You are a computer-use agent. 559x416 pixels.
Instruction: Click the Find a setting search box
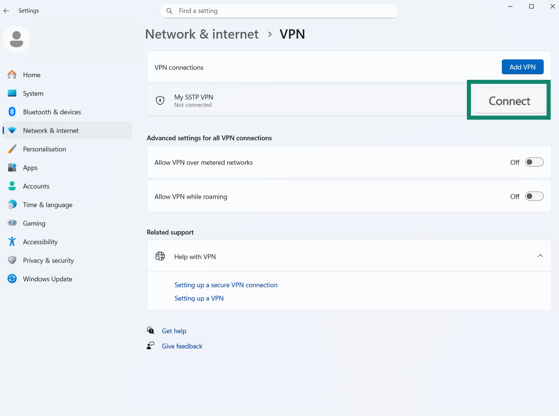[279, 11]
